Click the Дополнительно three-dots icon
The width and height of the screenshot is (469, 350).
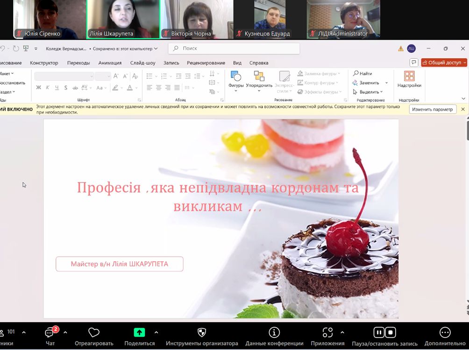[x=445, y=333]
